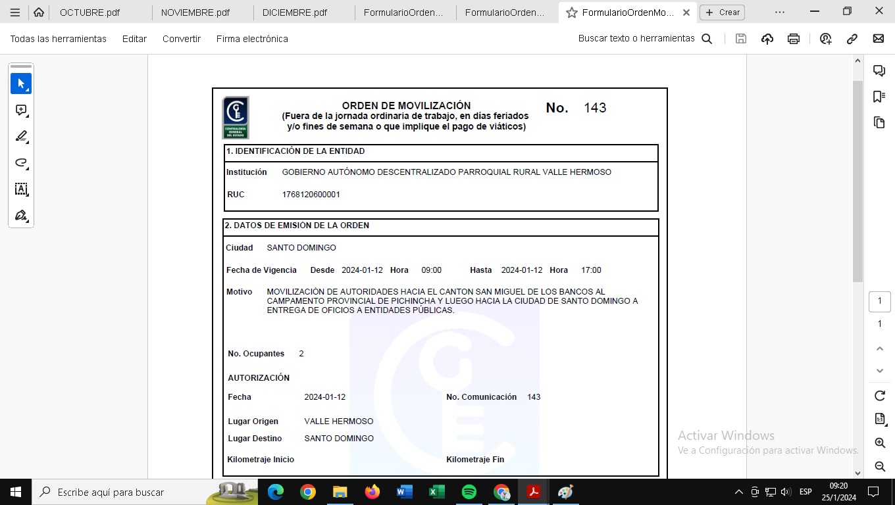
Task: Open the bookmarks panel
Action: click(x=879, y=97)
